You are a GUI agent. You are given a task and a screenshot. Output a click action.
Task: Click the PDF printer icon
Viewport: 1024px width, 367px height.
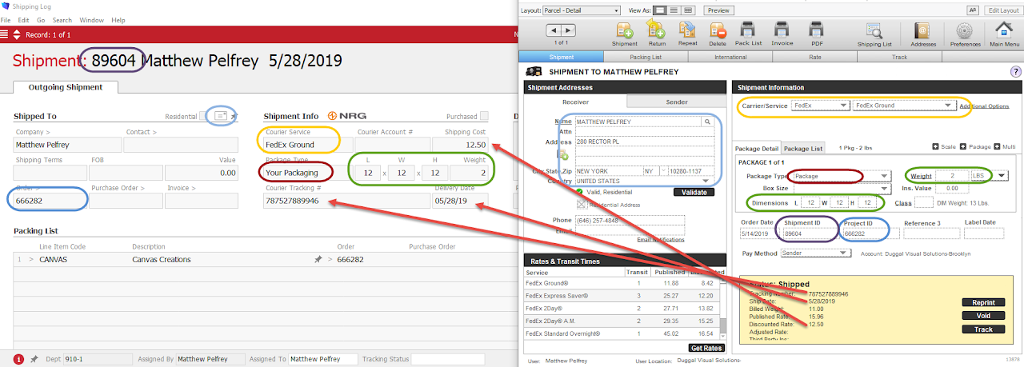[816, 30]
